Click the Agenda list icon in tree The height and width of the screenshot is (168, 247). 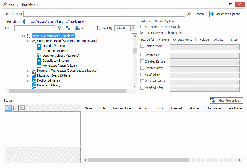tap(39, 46)
